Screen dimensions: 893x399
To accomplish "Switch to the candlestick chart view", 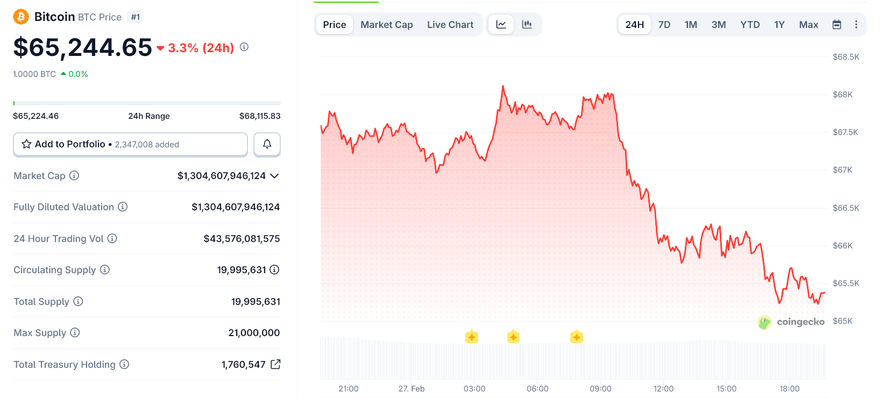I will (x=527, y=25).
